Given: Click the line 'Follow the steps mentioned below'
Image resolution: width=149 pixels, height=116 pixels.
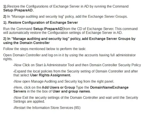Looking at the screenshot, I should coord(44,49).
